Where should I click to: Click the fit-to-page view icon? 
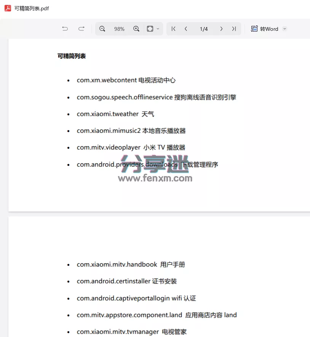point(150,29)
